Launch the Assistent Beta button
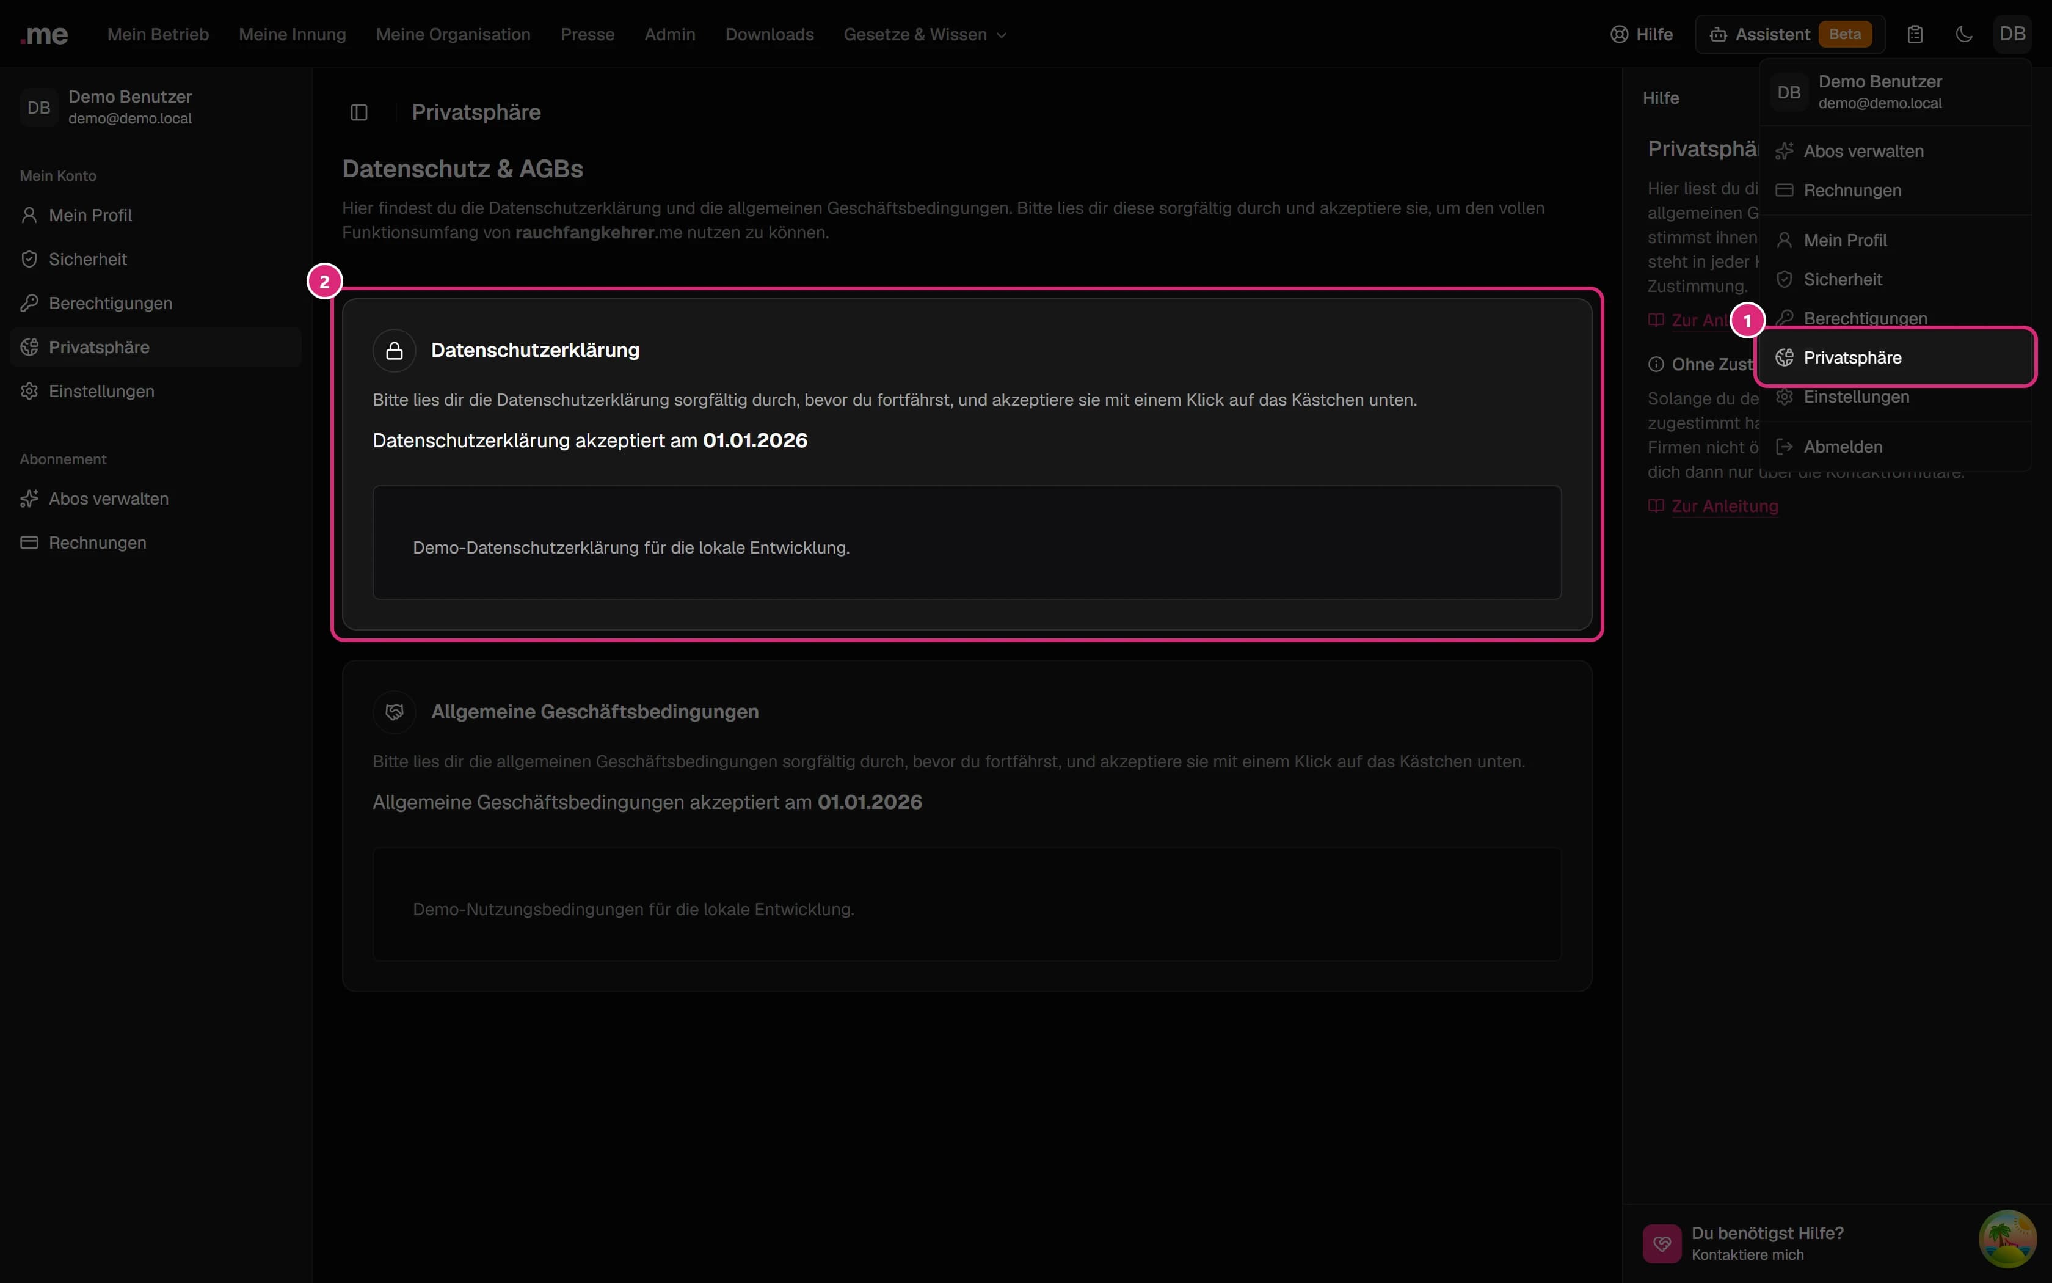Image resolution: width=2052 pixels, height=1283 pixels. tap(1790, 35)
